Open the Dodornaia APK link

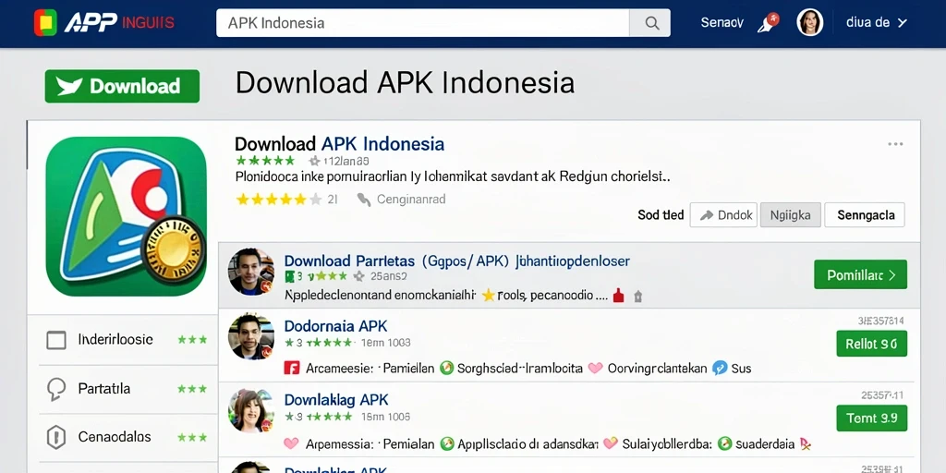tap(335, 326)
